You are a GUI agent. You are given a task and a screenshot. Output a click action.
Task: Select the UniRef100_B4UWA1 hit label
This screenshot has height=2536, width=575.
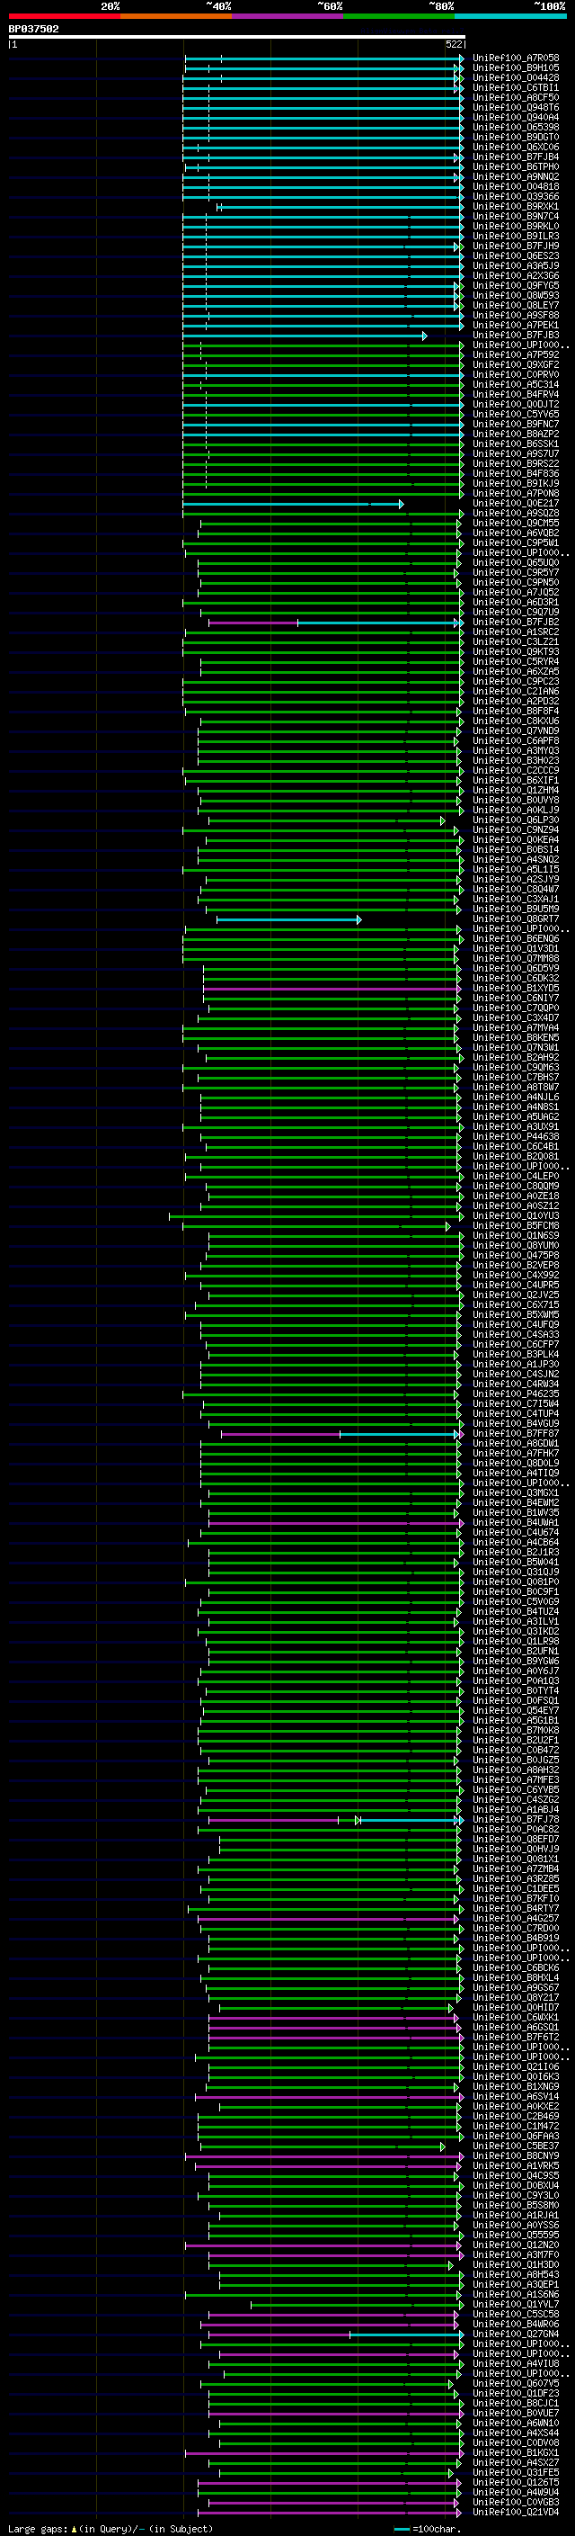[516, 1523]
